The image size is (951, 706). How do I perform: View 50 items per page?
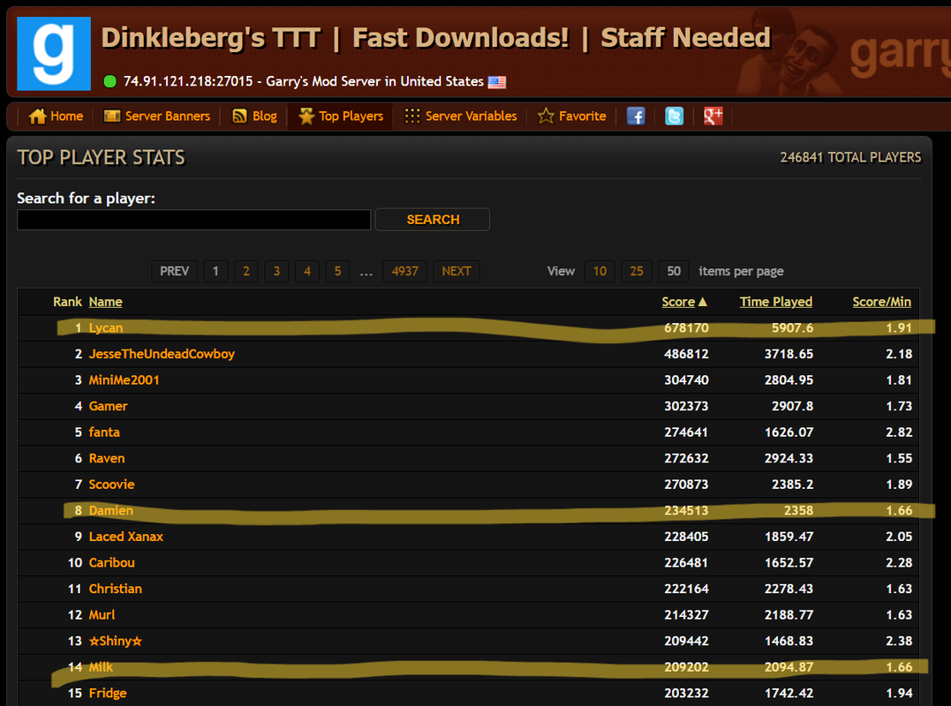click(x=673, y=271)
